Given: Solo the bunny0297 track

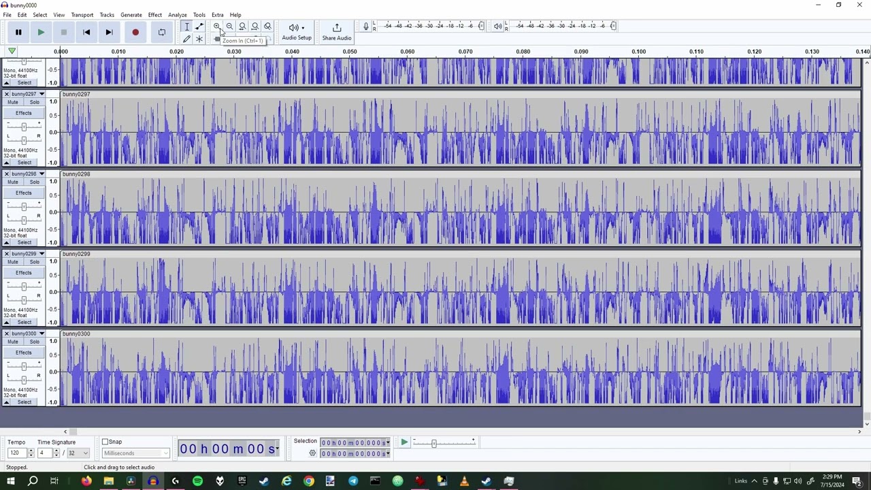Looking at the screenshot, I should 34,102.
